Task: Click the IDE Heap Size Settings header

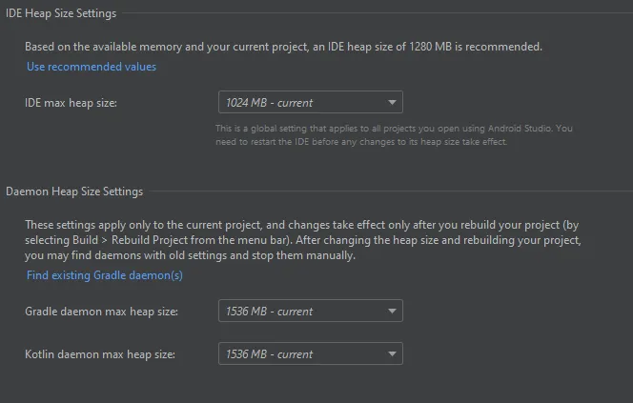Action: tap(61, 13)
